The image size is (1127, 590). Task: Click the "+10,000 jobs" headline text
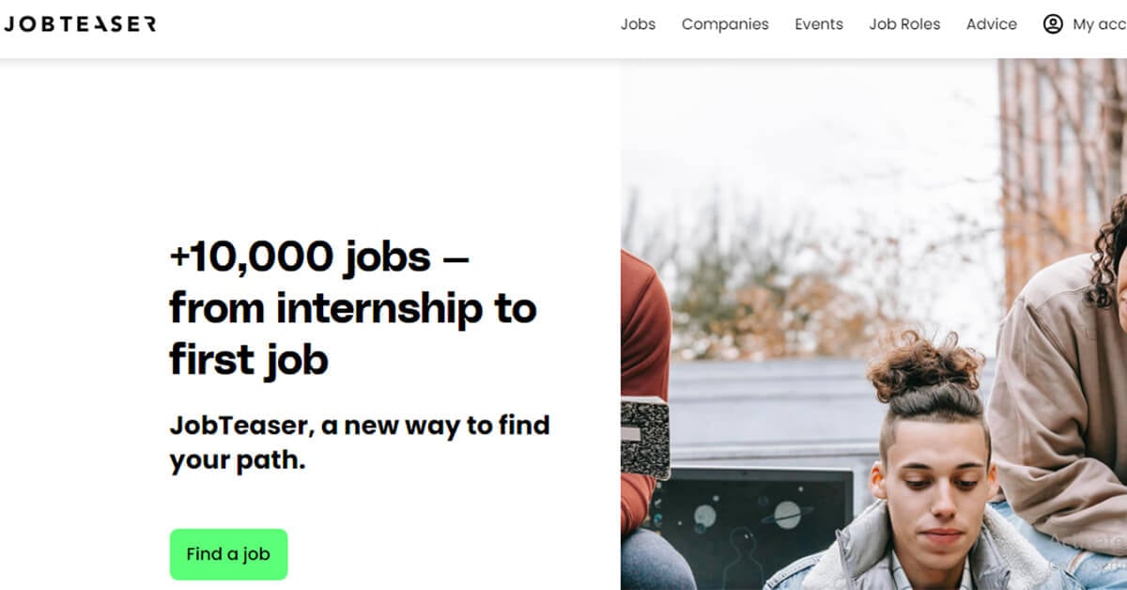point(300,256)
